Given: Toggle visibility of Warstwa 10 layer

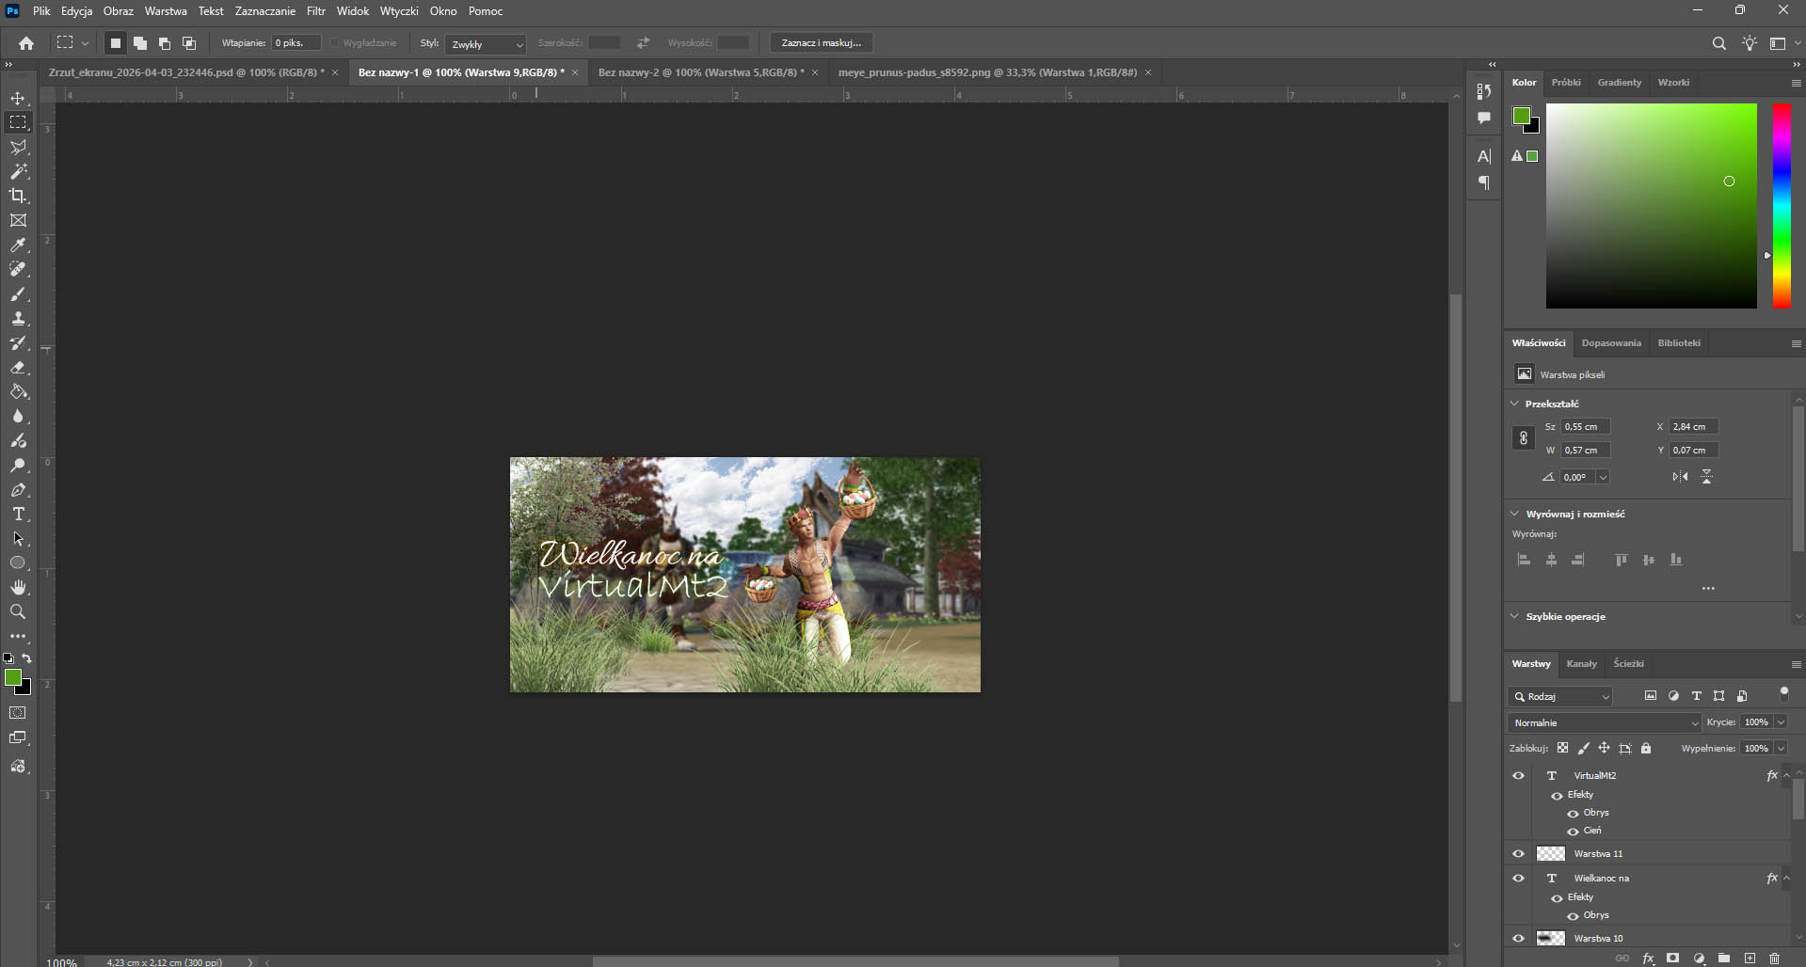Looking at the screenshot, I should 1518,939.
